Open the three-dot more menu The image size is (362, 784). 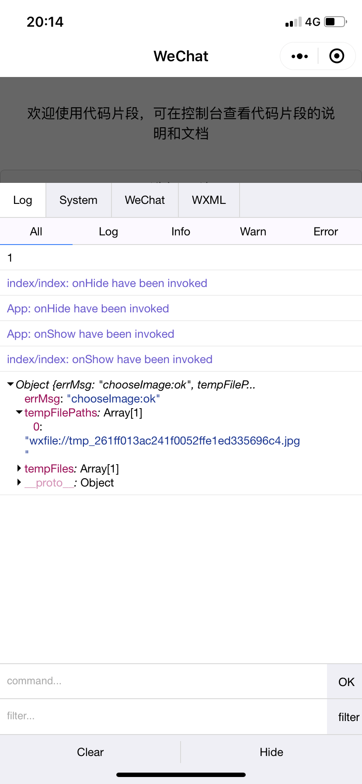[299, 56]
